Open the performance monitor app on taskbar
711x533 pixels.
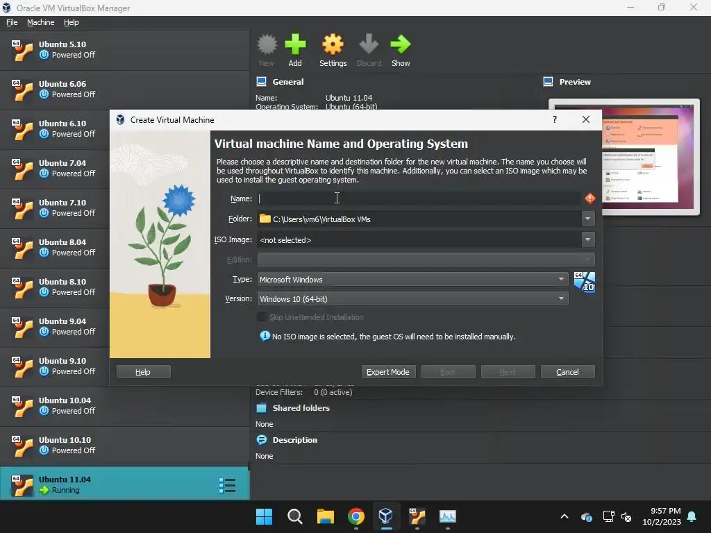(x=448, y=516)
